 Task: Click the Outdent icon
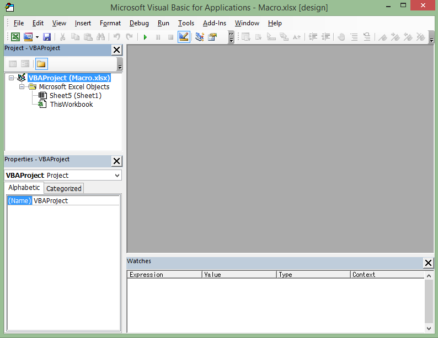(325, 37)
